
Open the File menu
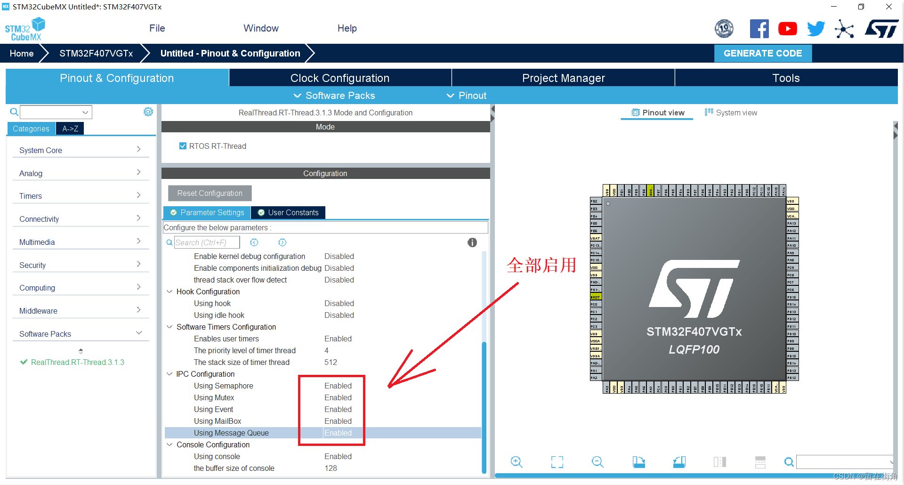[157, 28]
